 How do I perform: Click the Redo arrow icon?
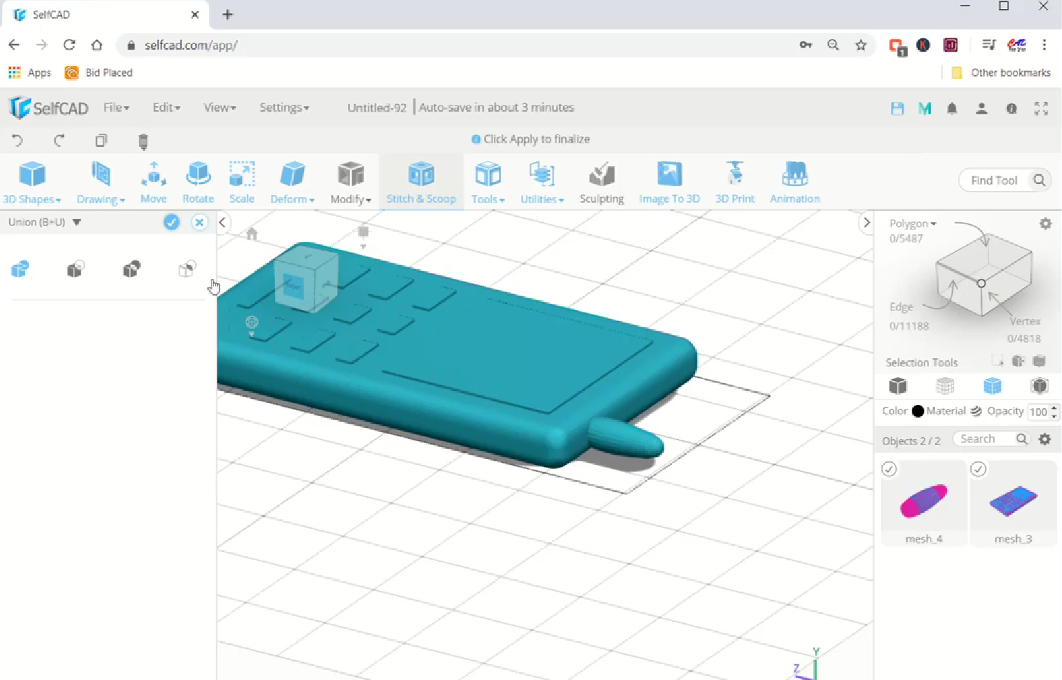tap(59, 141)
